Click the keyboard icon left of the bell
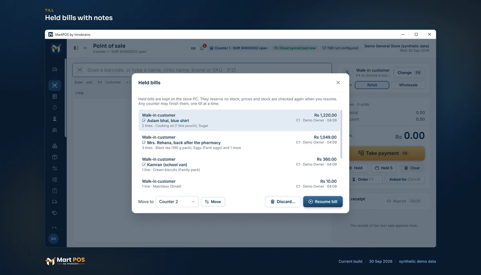The image size is (481, 275). click(x=193, y=48)
